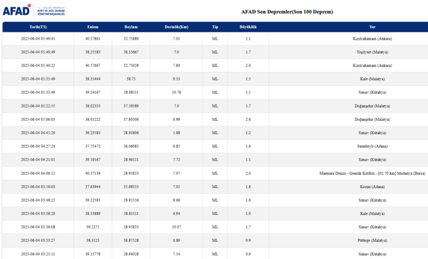Click location Yeşilyurt (Malatya)
Viewport: 428px width, 259px height.
(x=372, y=52)
